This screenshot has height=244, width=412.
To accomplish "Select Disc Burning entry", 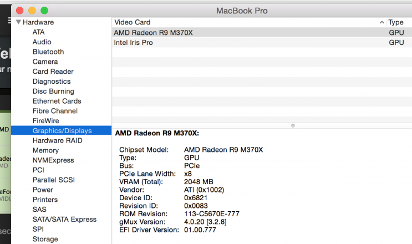I will coord(53,91).
